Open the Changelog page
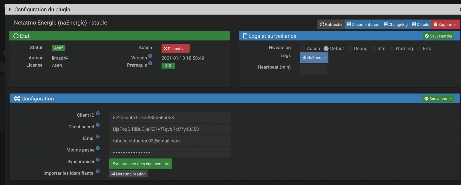 click(396, 25)
